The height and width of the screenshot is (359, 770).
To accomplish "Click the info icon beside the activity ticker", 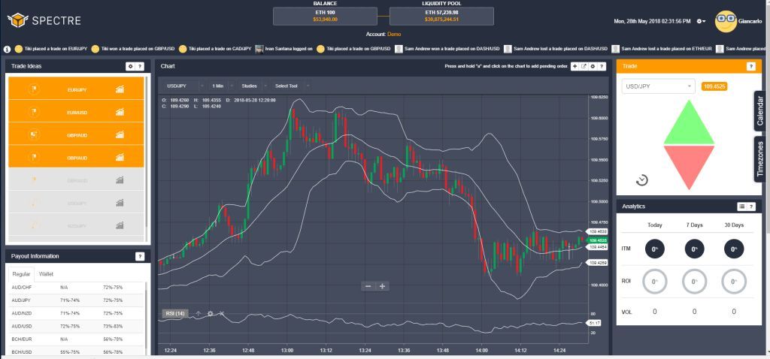I will click(x=7, y=49).
